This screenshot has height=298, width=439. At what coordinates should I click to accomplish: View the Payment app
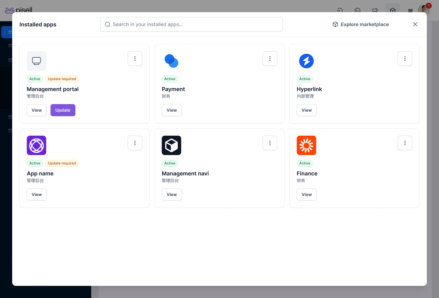pos(172,110)
